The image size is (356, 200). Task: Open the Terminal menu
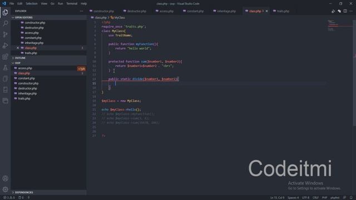pos(72,4)
